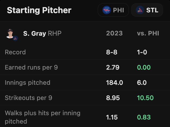
Task: Switch to the PHI team tab
Action: (113, 10)
